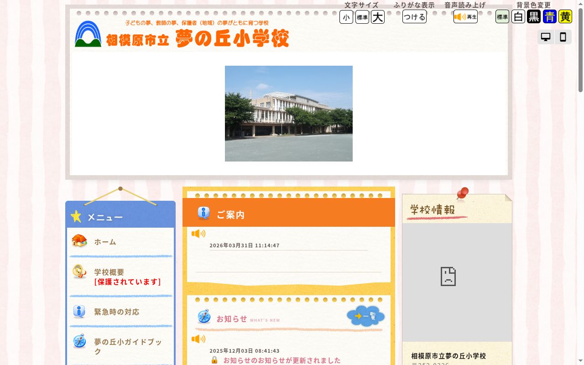This screenshot has height=365, width=584.
Task: Click the school logo rainbow icon
Action: [x=88, y=34]
